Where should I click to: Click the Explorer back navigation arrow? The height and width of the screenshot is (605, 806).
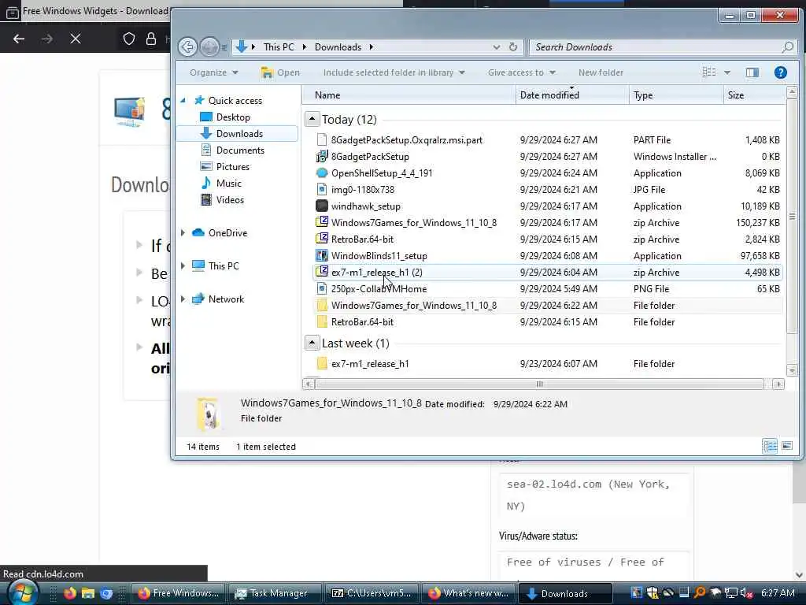pyautogui.click(x=187, y=47)
